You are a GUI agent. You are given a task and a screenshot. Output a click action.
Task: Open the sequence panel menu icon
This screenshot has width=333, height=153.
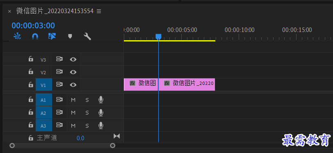[99, 11]
